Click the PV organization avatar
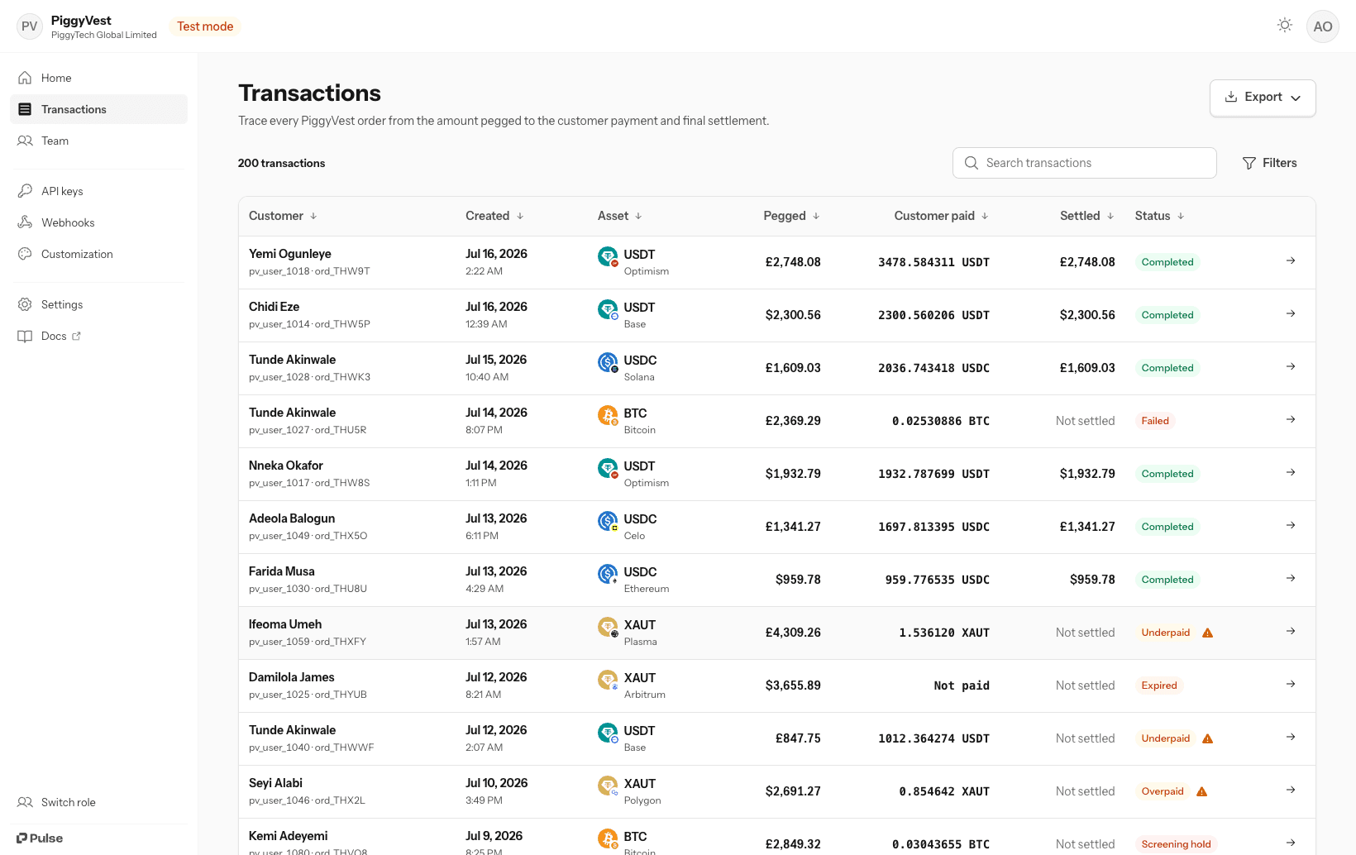Screen dimensions: 1356x855 [30, 26]
